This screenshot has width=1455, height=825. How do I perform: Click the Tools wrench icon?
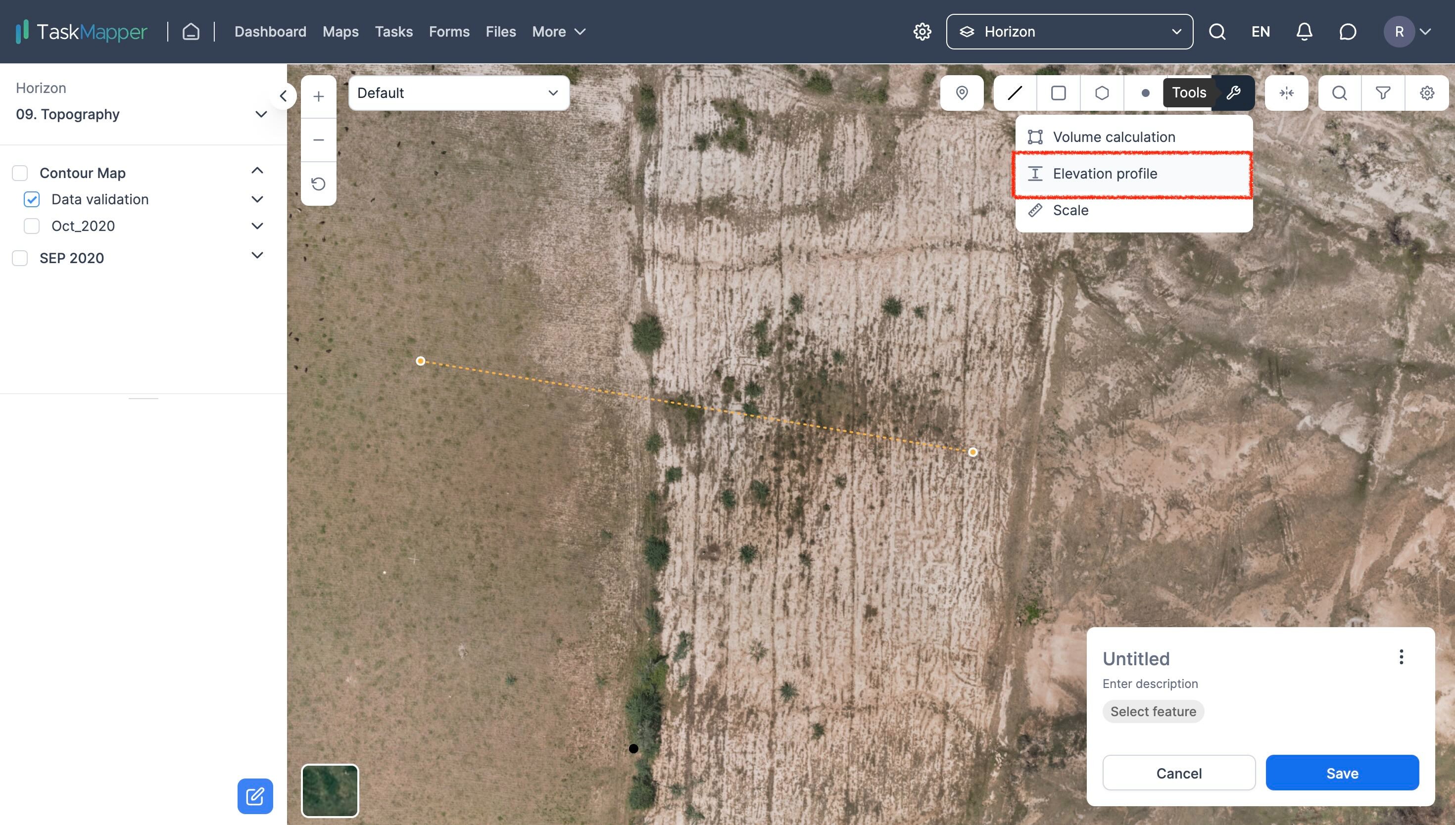(x=1233, y=93)
